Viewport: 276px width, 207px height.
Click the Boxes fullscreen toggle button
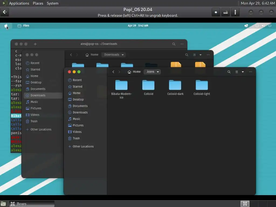pyautogui.click(x=216, y=12)
